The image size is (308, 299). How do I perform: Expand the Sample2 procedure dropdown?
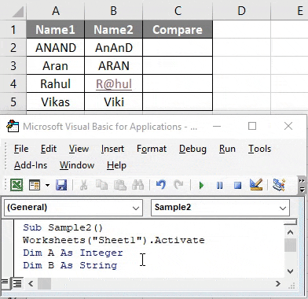coord(283,208)
